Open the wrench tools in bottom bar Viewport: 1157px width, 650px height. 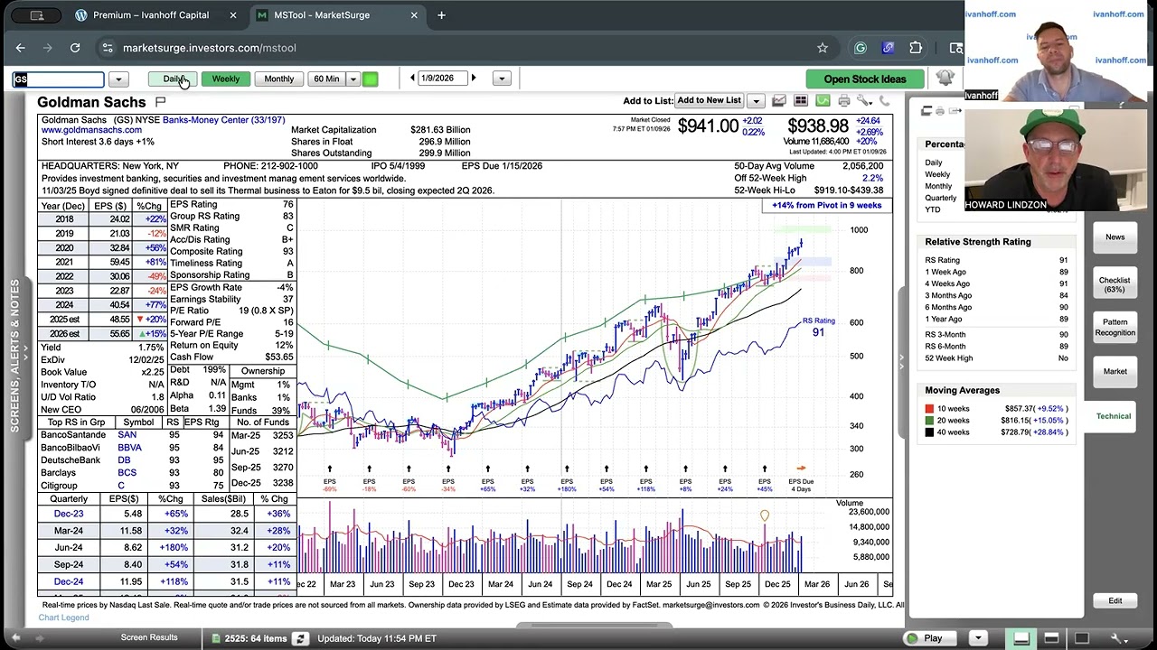[x=1118, y=638]
